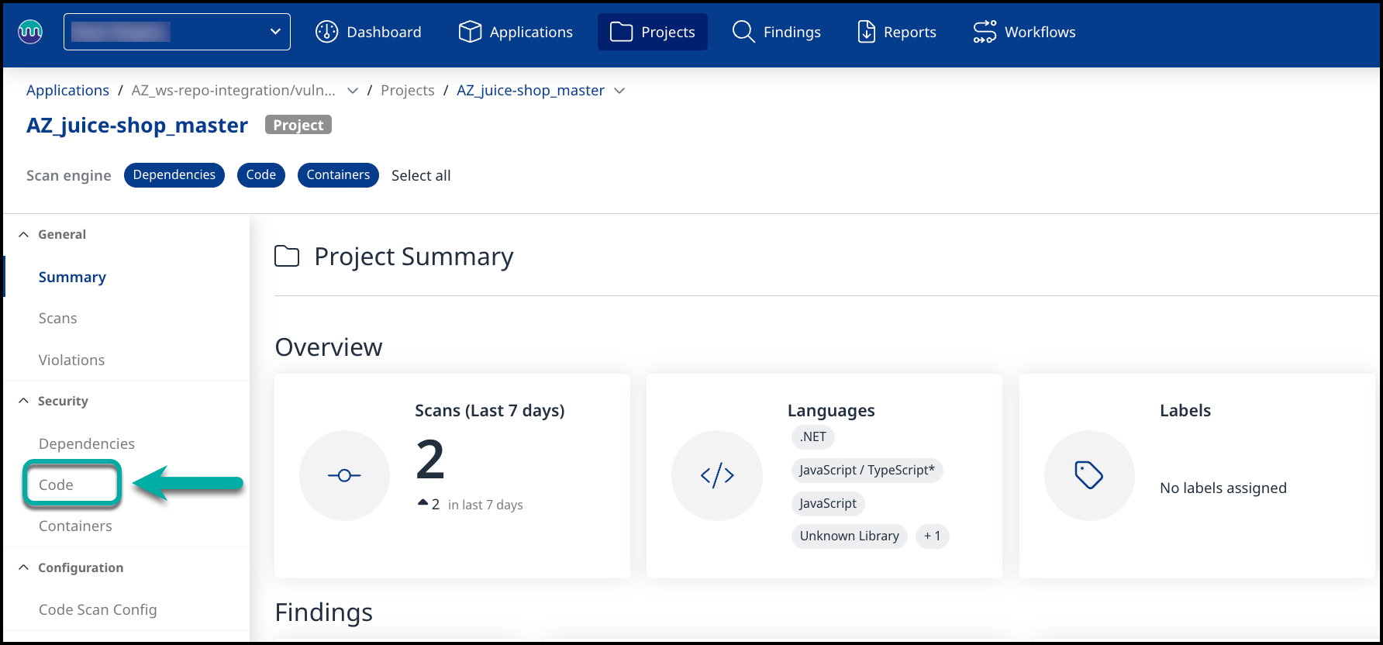The width and height of the screenshot is (1383, 645).
Task: Open the Findings tab
Action: [x=777, y=32]
